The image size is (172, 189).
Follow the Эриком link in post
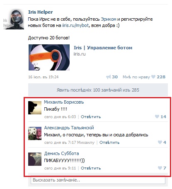click(x=109, y=19)
